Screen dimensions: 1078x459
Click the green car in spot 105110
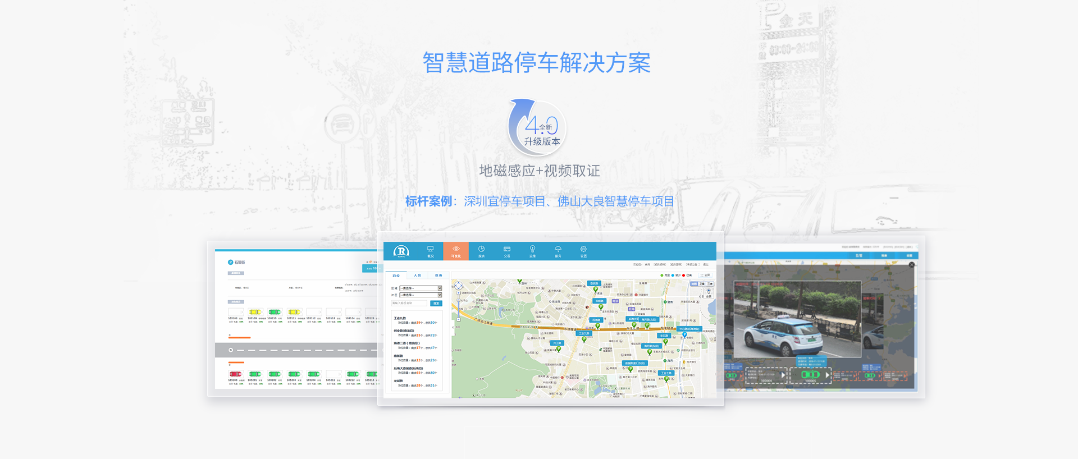(274, 312)
